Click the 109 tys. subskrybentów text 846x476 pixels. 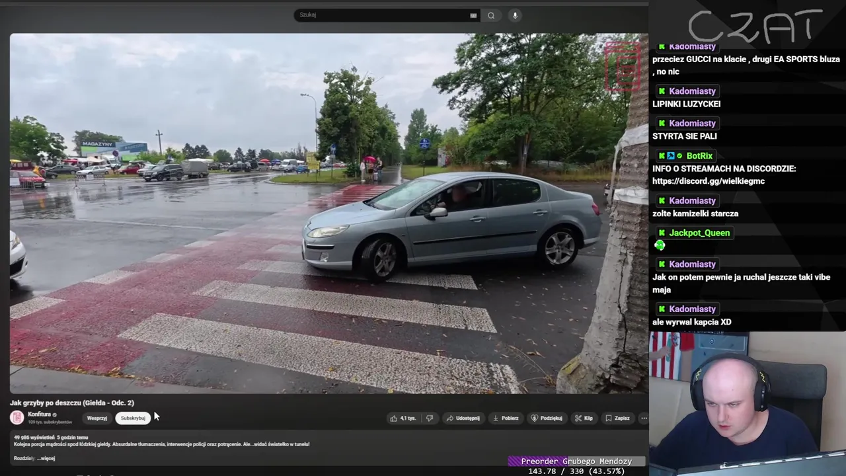click(50, 422)
